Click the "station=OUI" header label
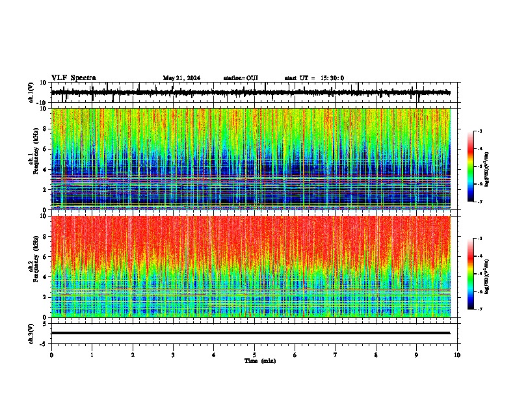Viewport: 515px width, 398px height. click(241, 78)
